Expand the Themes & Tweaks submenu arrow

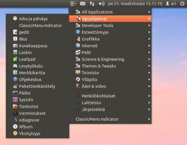[149, 66]
